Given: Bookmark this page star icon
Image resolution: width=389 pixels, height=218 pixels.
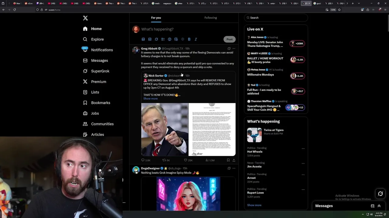Looking at the screenshot, I should [339, 10].
